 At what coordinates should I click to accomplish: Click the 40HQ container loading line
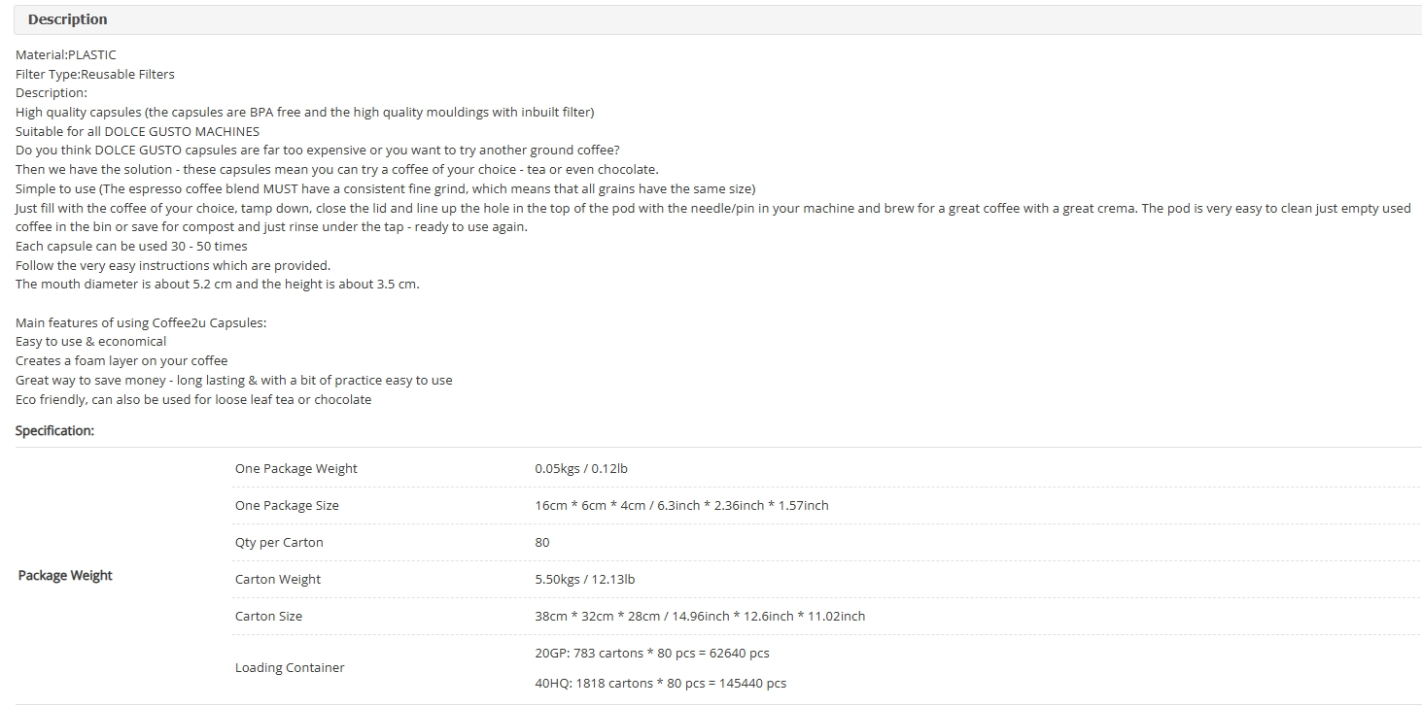click(x=660, y=683)
